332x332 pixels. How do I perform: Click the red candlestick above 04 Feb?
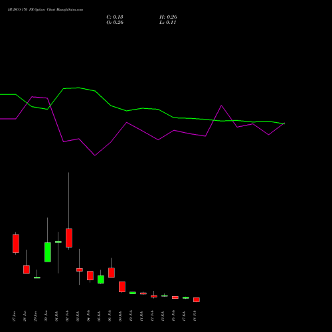[x=90, y=276]
